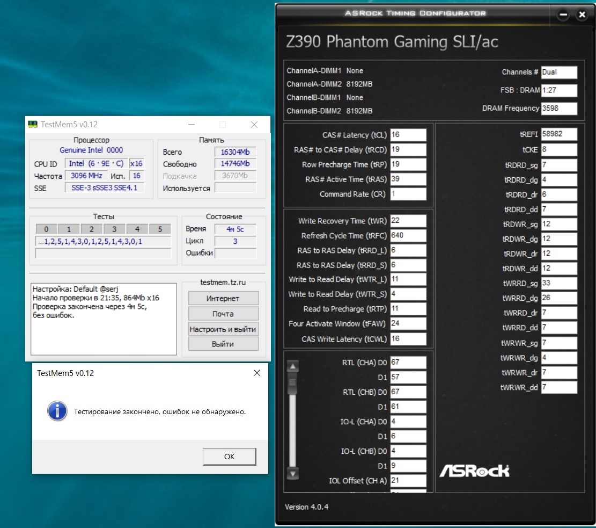The height and width of the screenshot is (528, 596).
Task: Click the CAS Write Latency (tCWL) field
Action: (x=408, y=339)
